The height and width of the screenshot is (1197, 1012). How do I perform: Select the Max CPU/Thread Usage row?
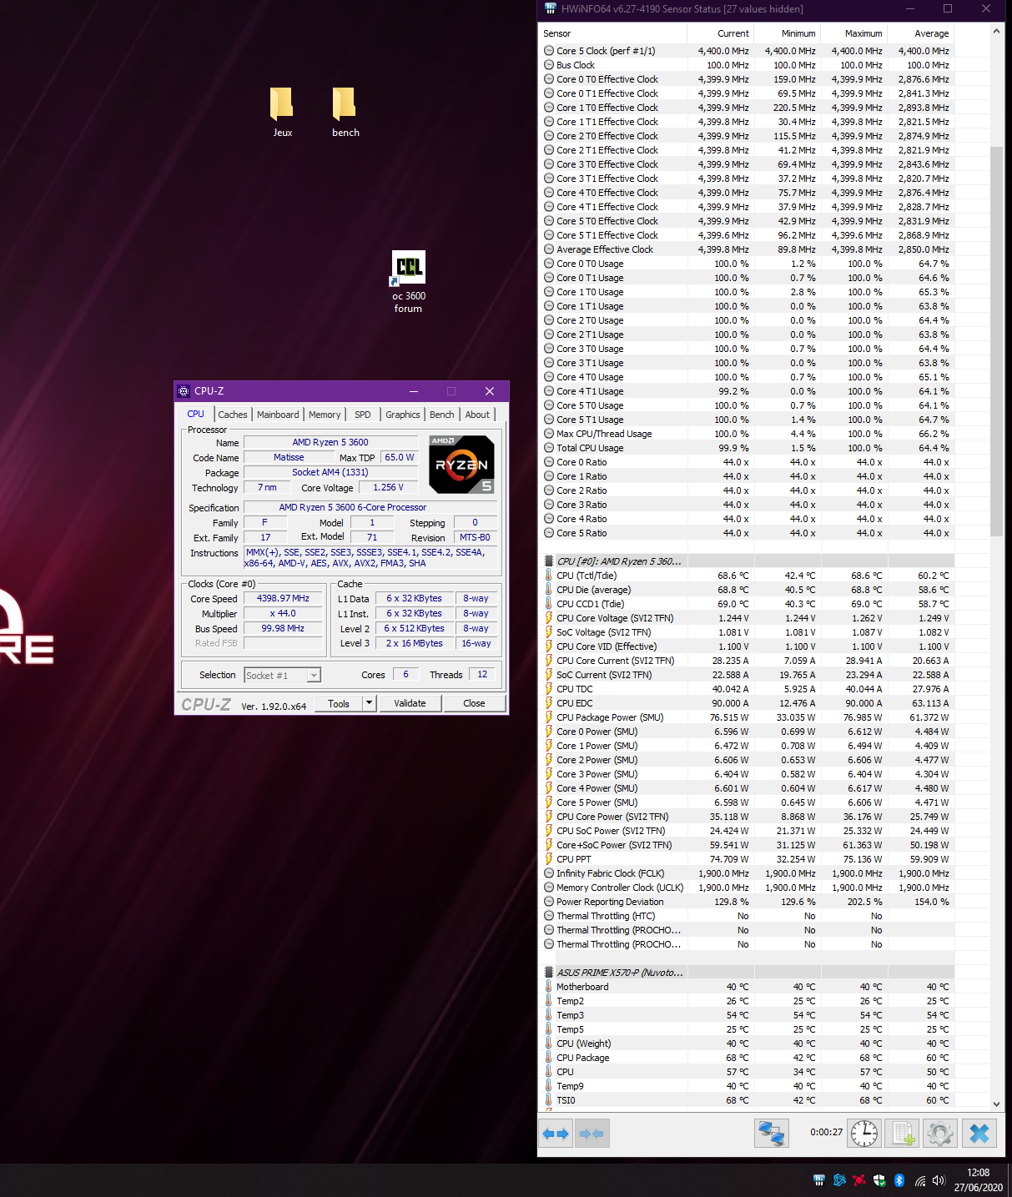[x=747, y=434]
